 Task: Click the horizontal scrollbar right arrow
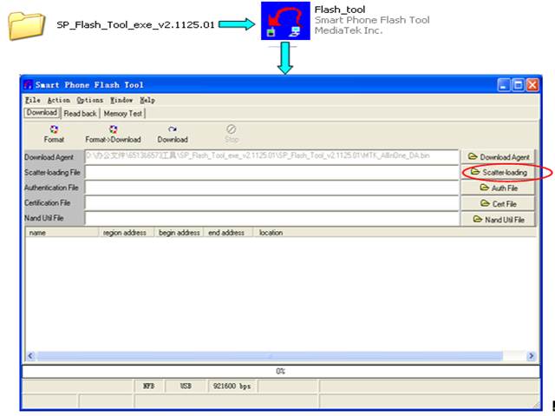(x=531, y=356)
